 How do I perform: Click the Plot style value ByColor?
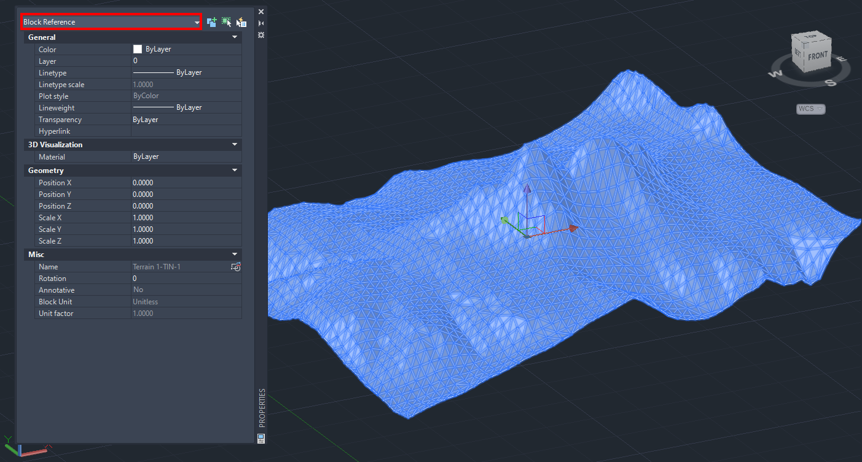146,96
